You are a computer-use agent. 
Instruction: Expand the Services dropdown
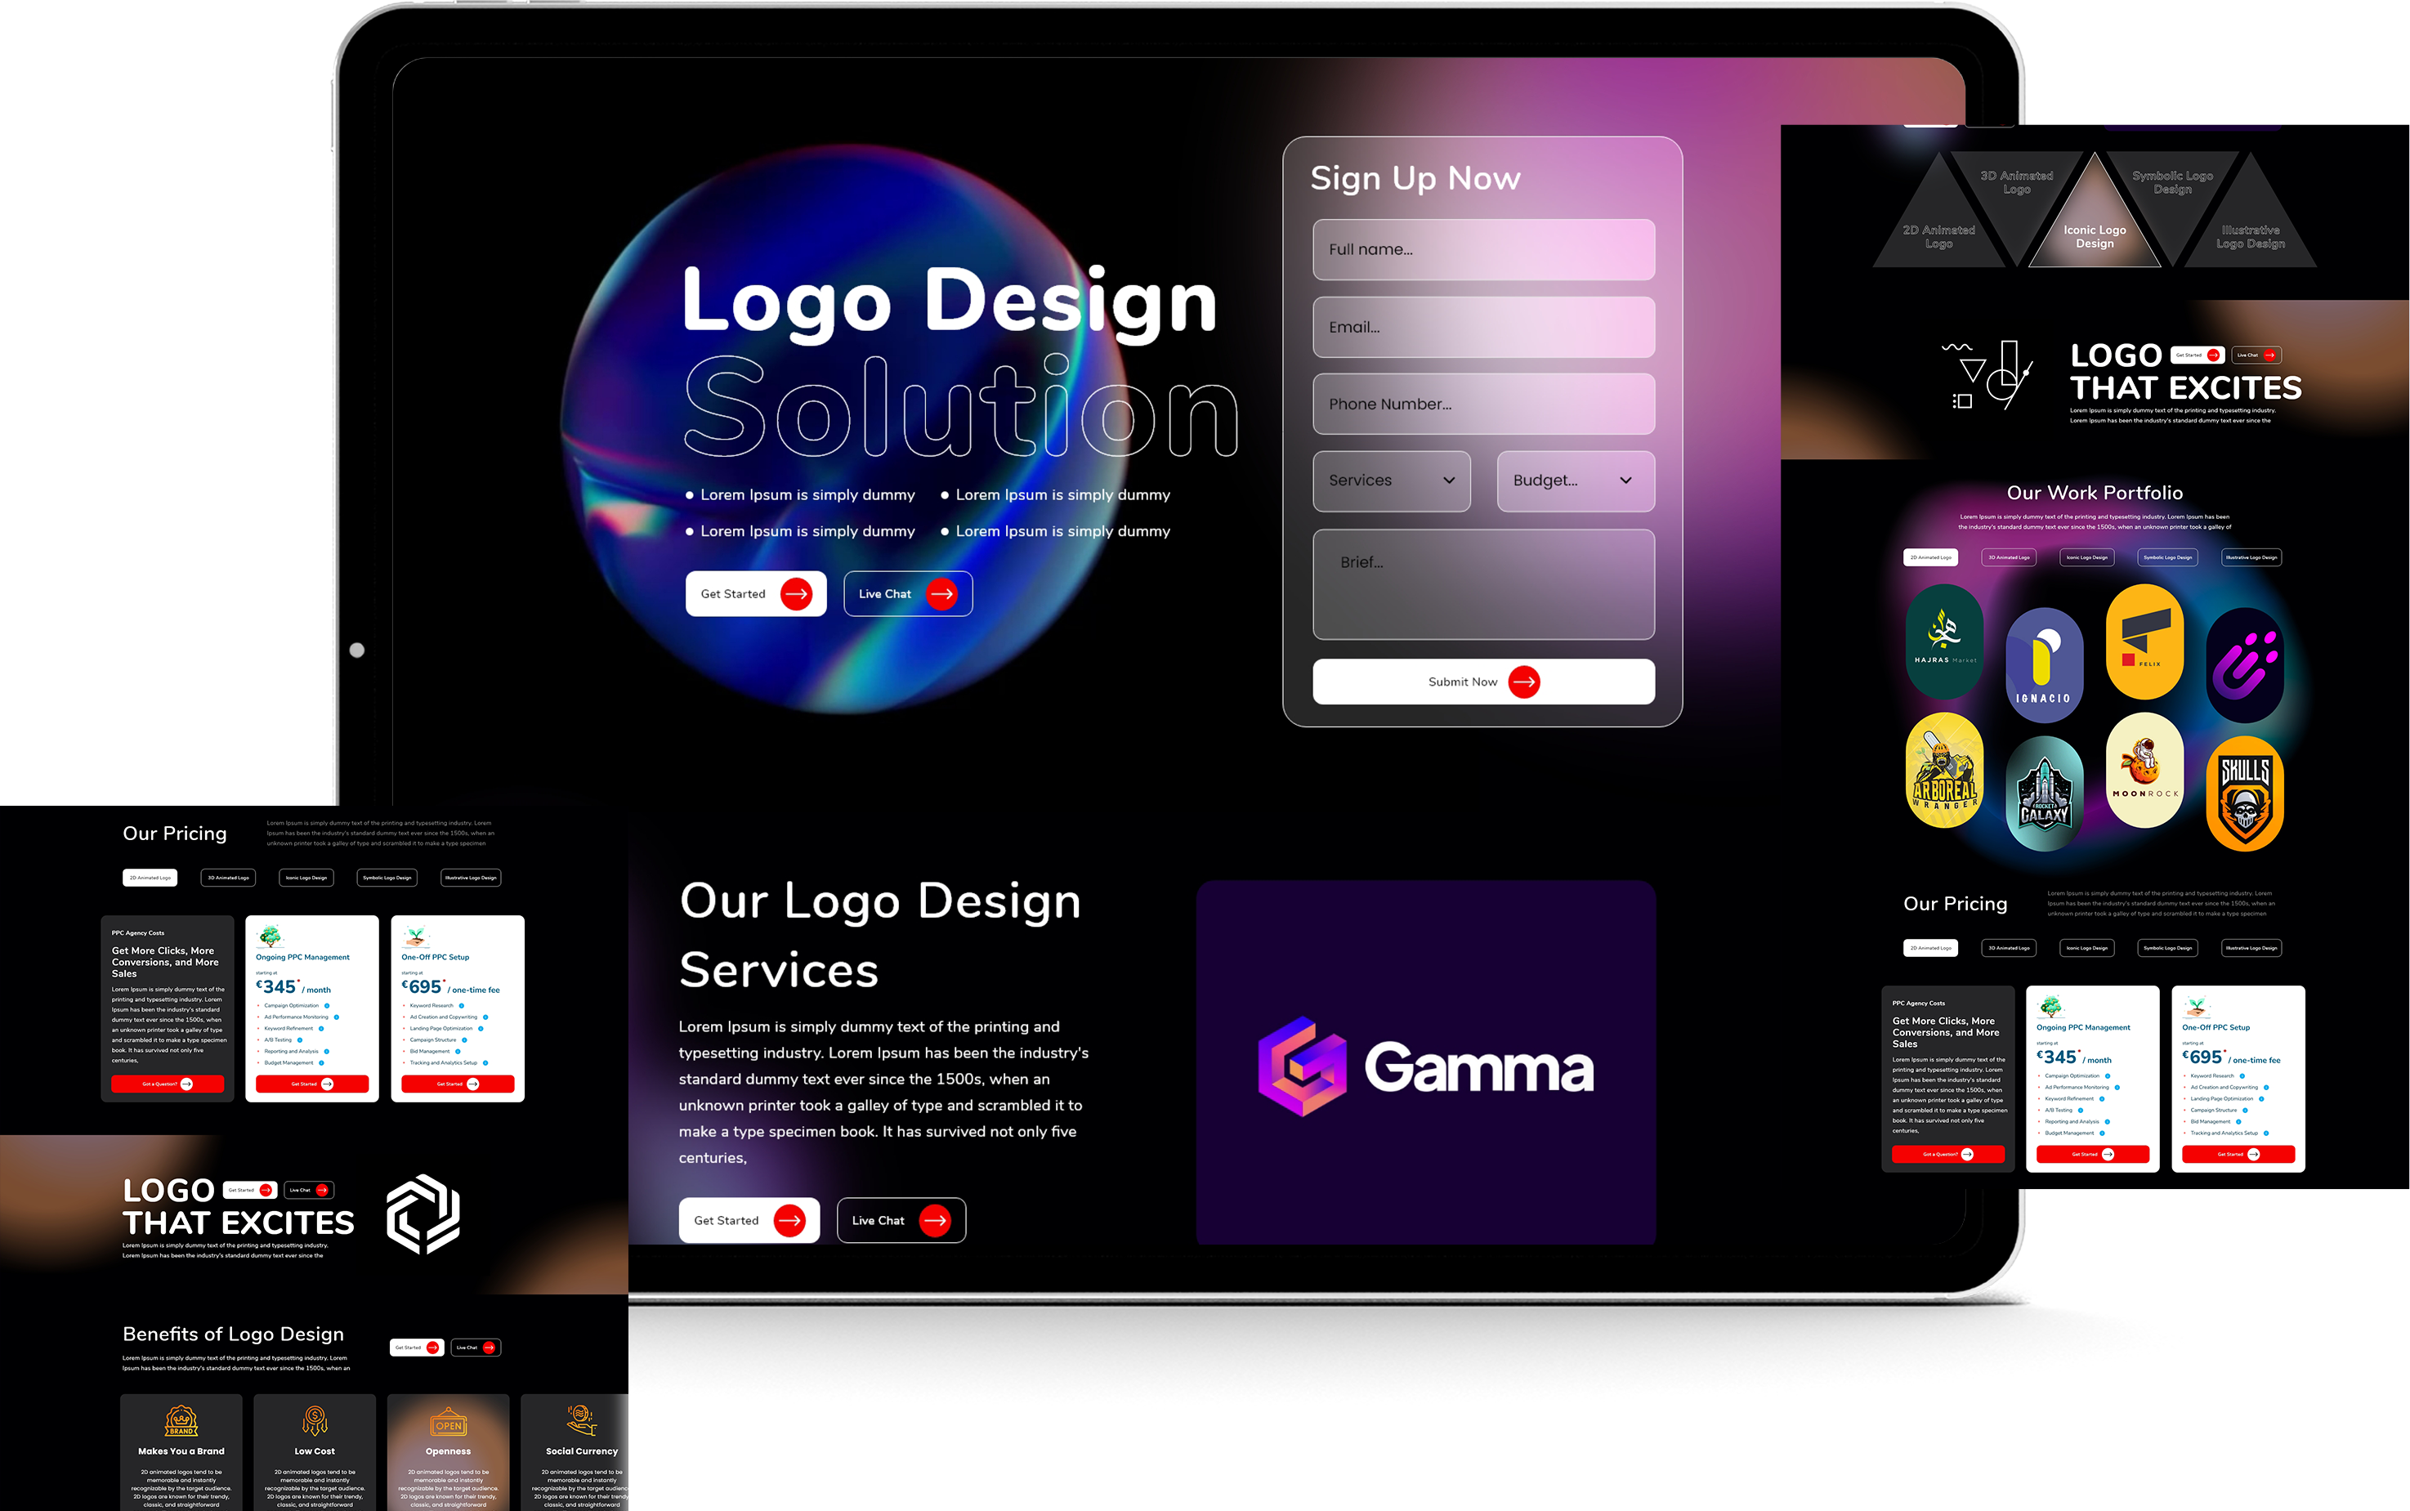click(1391, 481)
